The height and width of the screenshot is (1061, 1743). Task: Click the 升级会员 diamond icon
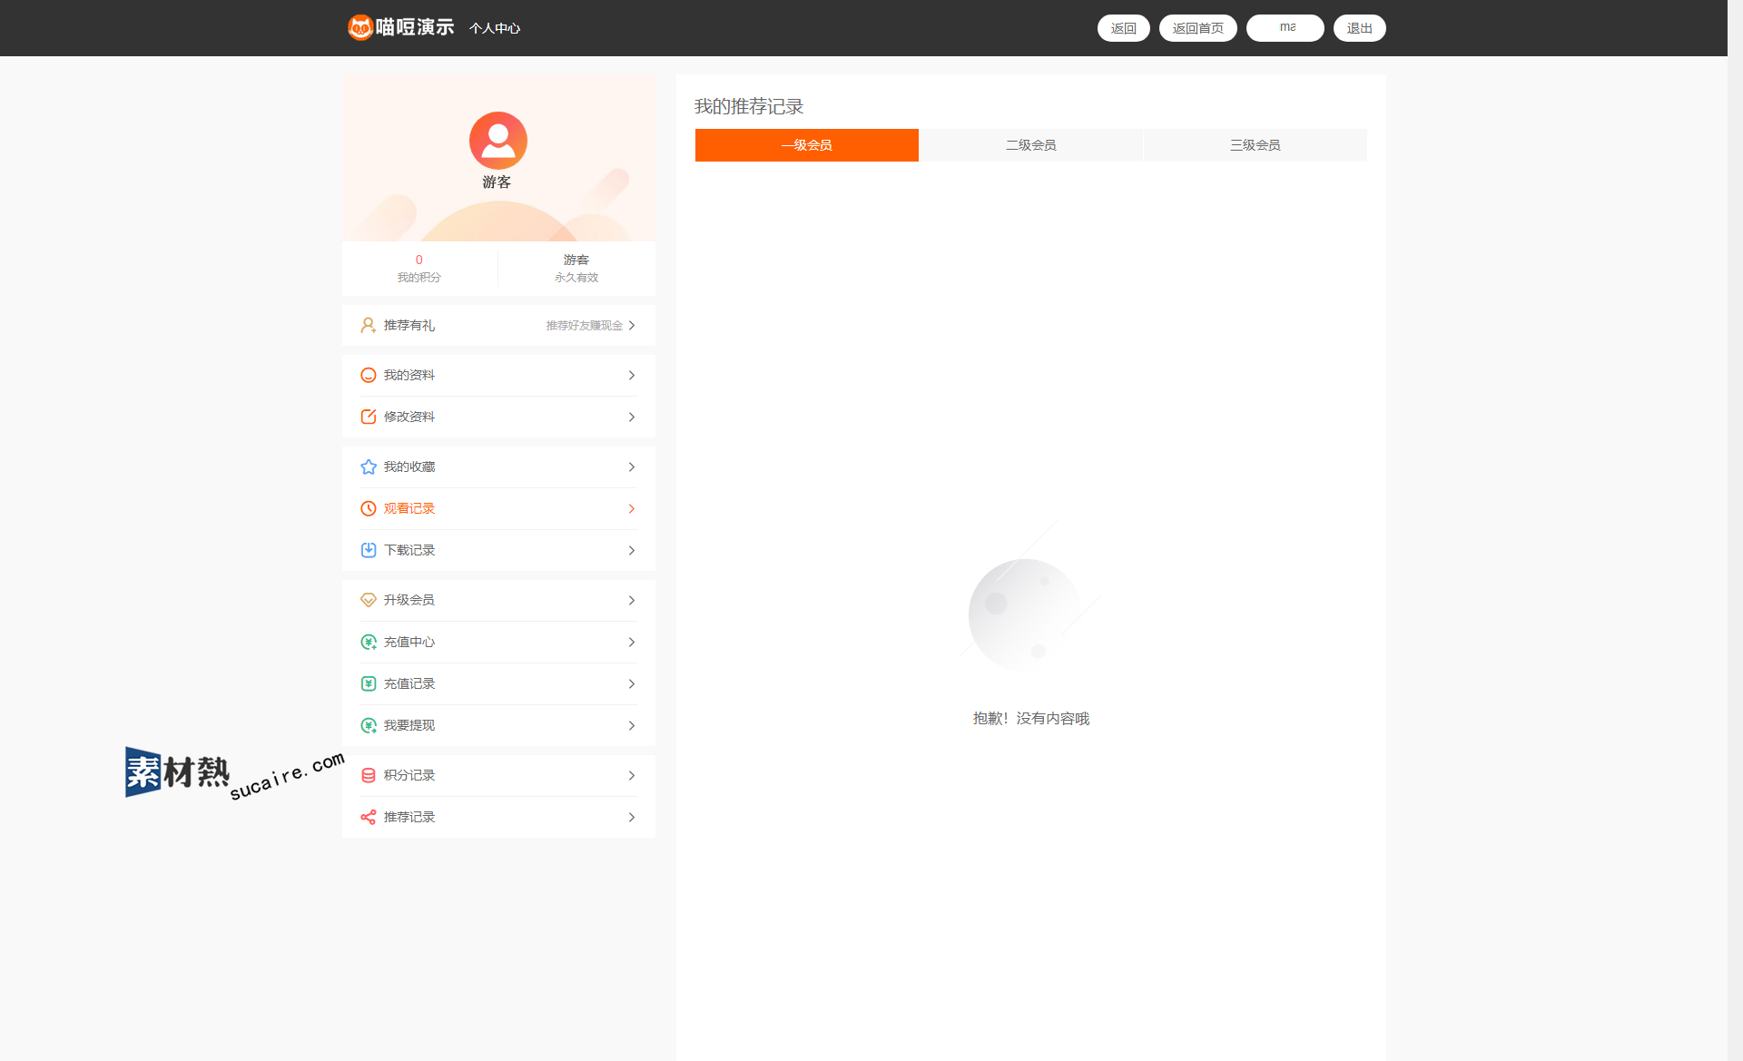368,600
